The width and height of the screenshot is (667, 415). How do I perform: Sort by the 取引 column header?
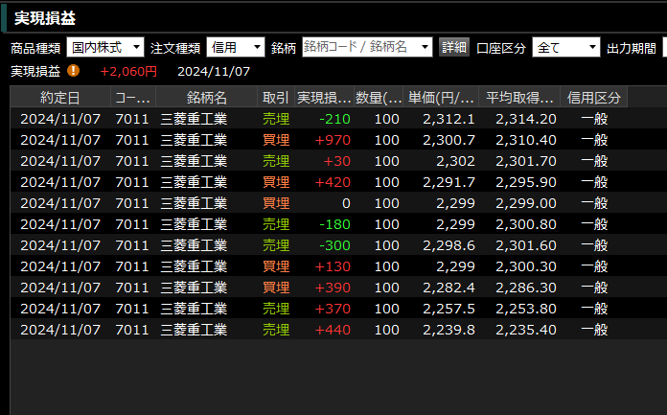pyautogui.click(x=276, y=98)
